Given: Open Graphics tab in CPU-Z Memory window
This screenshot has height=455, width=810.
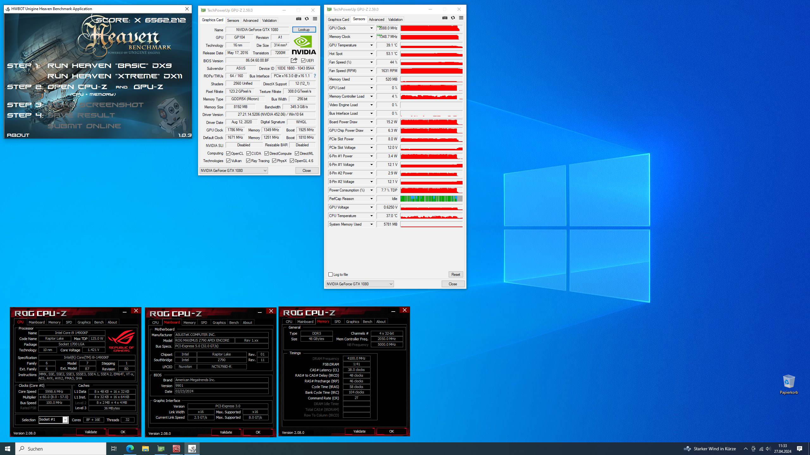Looking at the screenshot, I should [352, 322].
